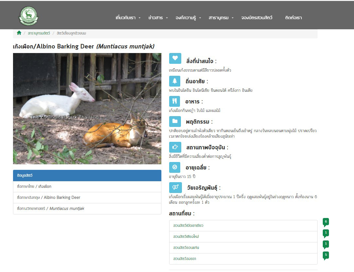This screenshot has height=272, width=354.
Task: Open the สารานุกรม dropdown in navbar
Action: (x=221, y=18)
